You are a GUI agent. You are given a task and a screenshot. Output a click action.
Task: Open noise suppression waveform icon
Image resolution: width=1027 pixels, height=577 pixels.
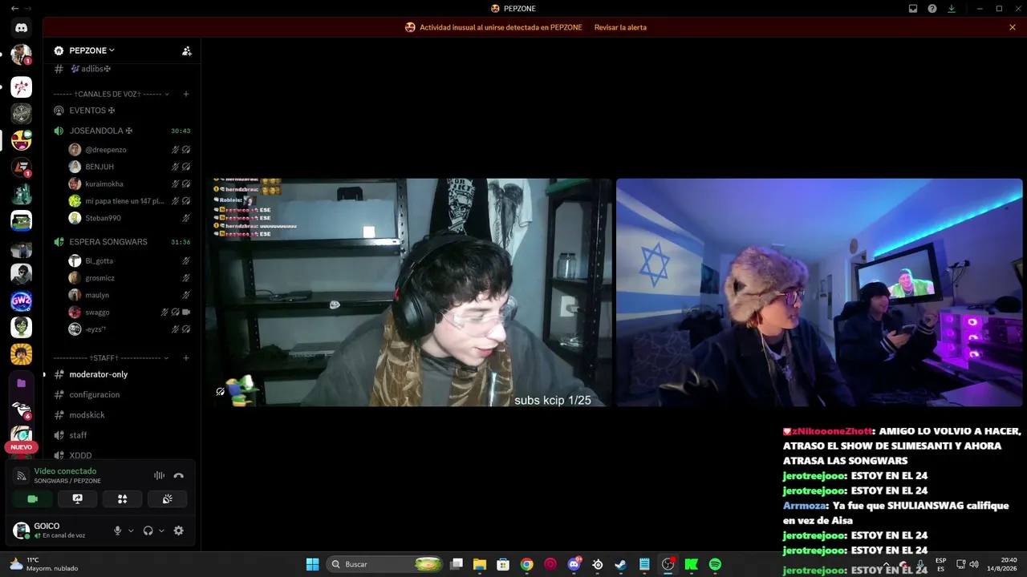click(159, 475)
